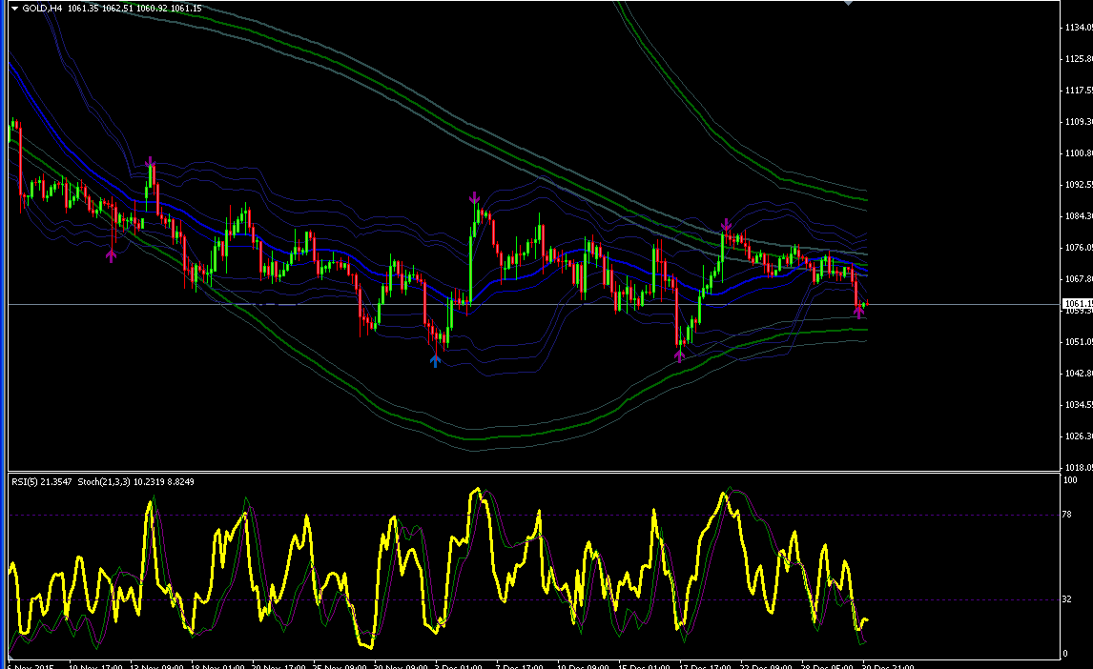Click the highlighted current price label 1061.15

tap(1077, 304)
